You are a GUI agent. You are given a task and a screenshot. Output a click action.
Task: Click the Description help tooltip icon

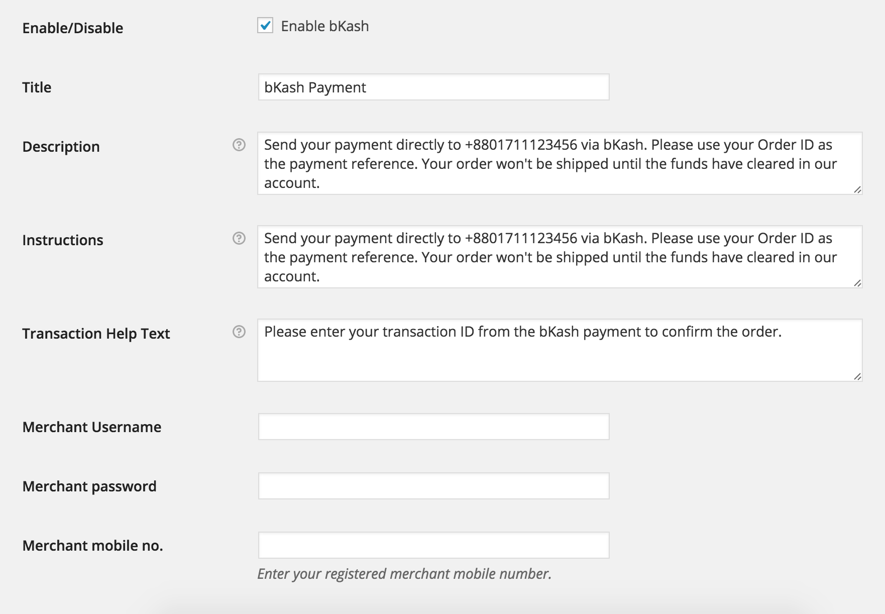click(x=239, y=145)
